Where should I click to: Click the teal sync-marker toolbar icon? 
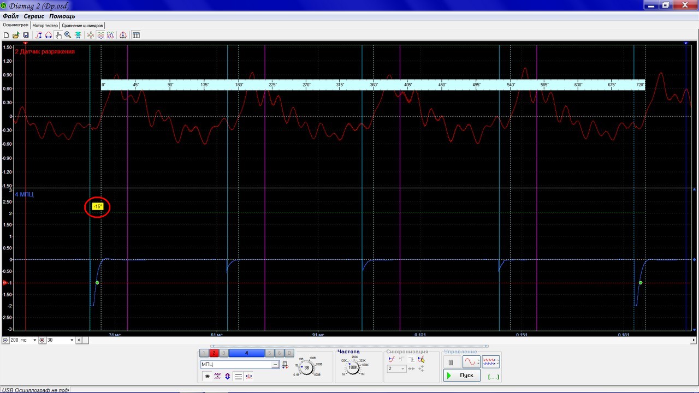pyautogui.click(x=78, y=35)
